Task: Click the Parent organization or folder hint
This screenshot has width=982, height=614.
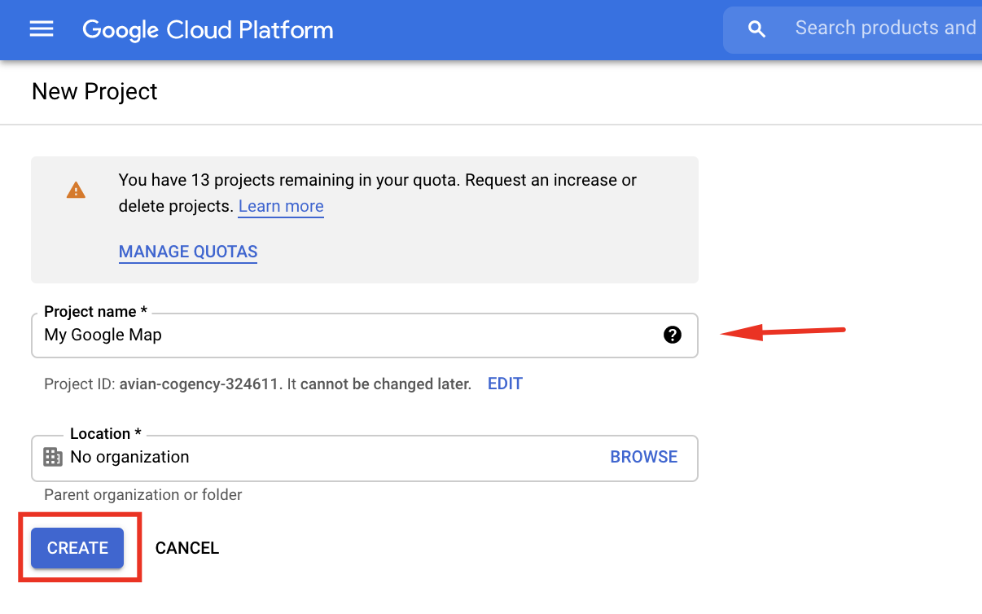Action: pyautogui.click(x=142, y=494)
